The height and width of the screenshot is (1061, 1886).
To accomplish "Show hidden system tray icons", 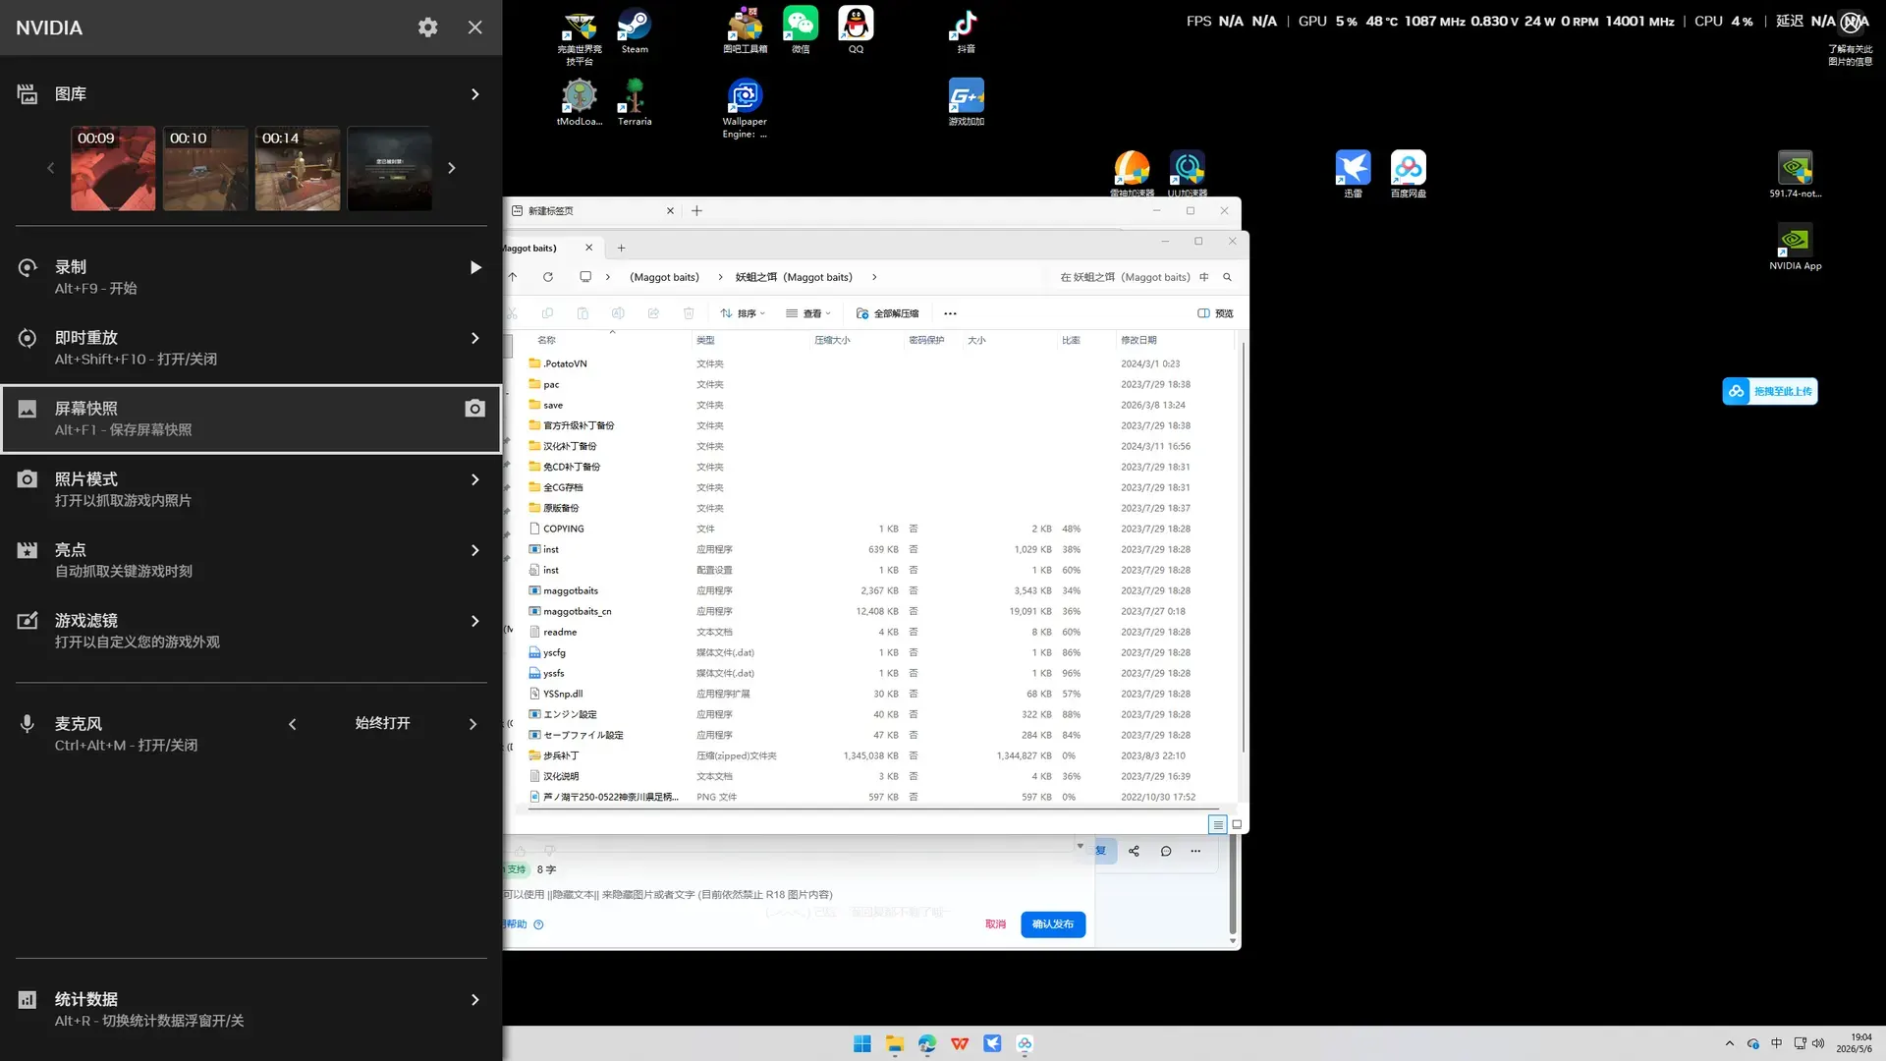I will [x=1729, y=1043].
